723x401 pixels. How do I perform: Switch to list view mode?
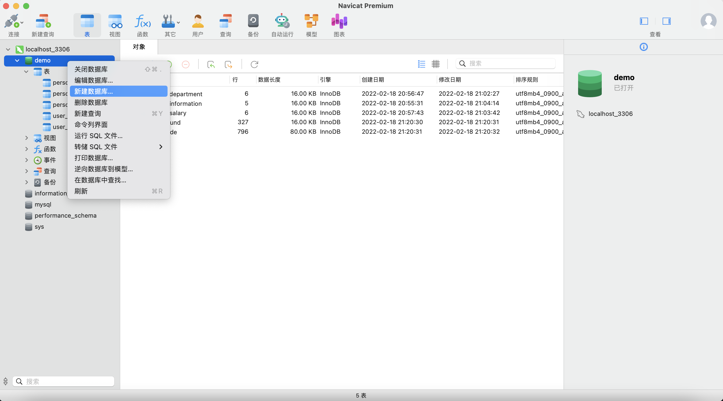tap(421, 64)
